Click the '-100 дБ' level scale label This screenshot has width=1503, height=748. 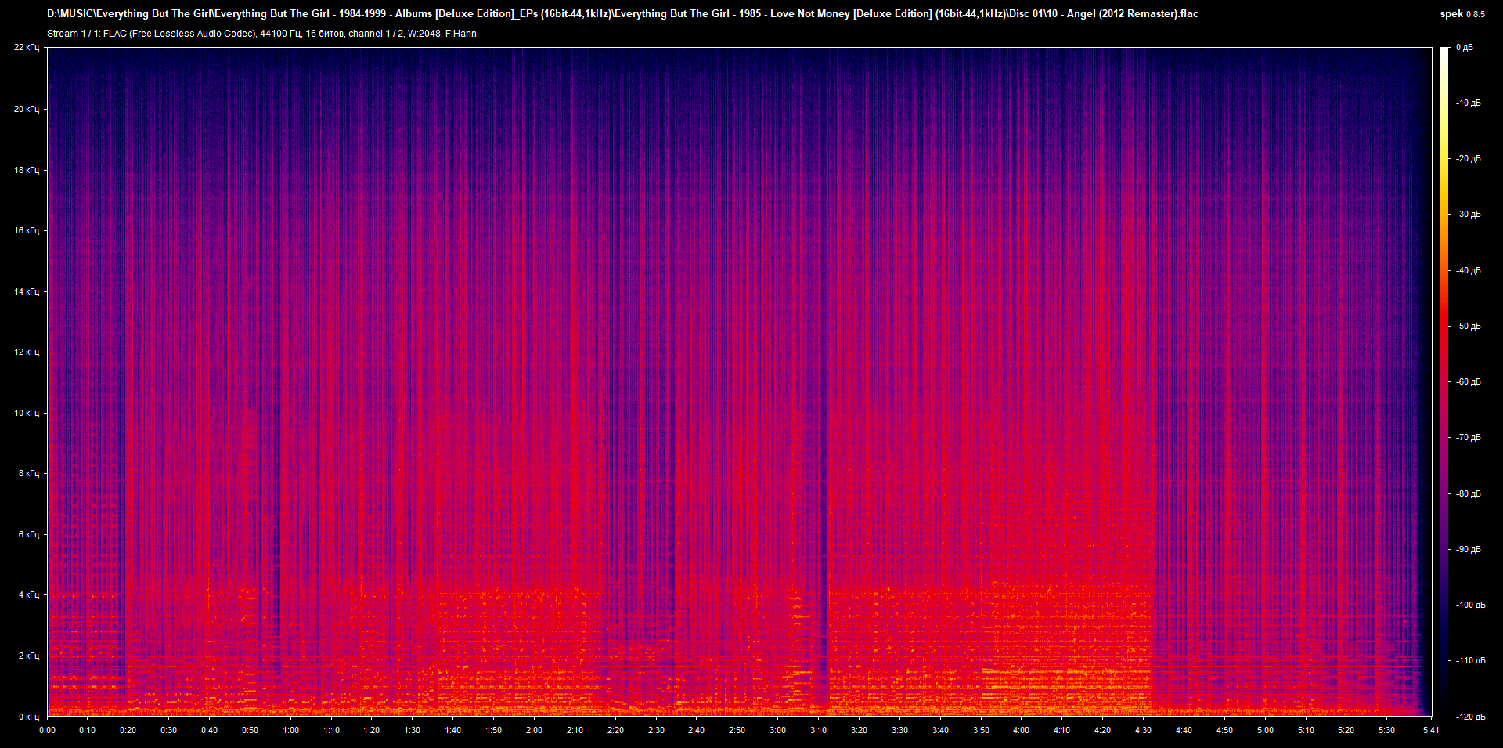click(x=1470, y=605)
